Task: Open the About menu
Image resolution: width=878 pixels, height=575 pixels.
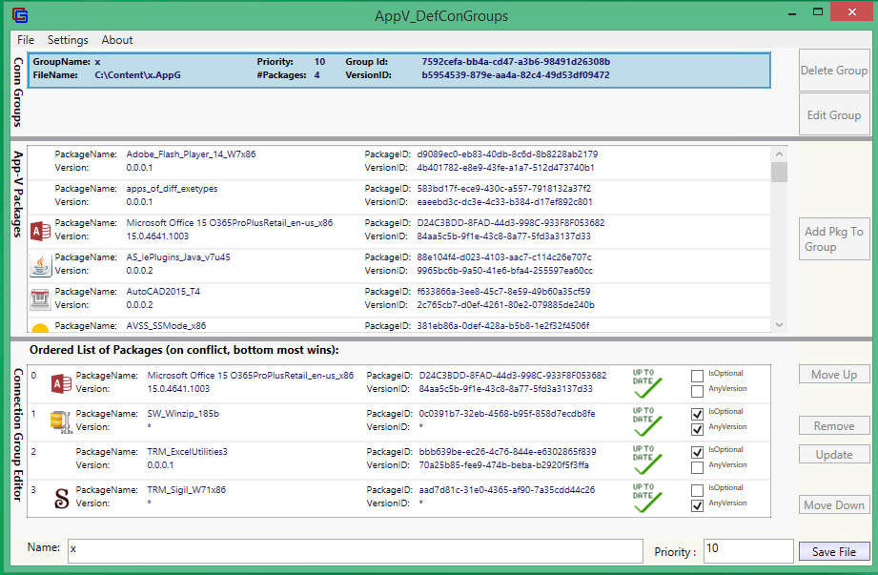Action: coord(117,40)
